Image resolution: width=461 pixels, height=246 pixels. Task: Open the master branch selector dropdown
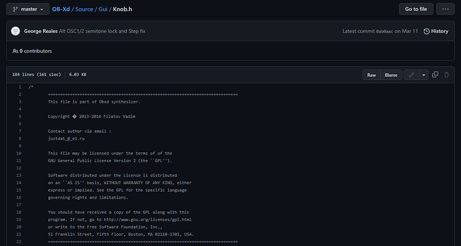coord(27,9)
